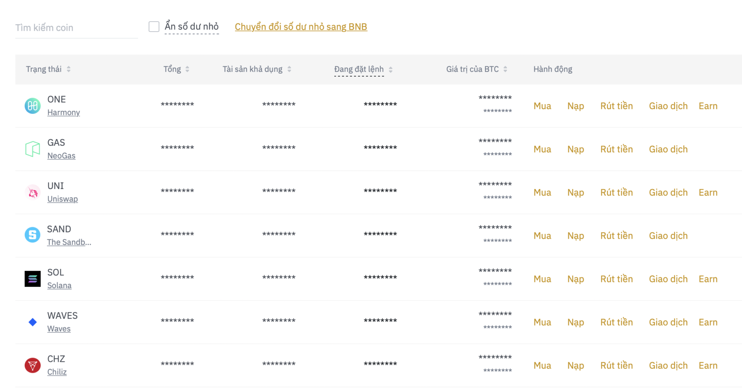This screenshot has width=742, height=388.
Task: Click Giao dịch in the WAVES row
Action: coord(668,322)
